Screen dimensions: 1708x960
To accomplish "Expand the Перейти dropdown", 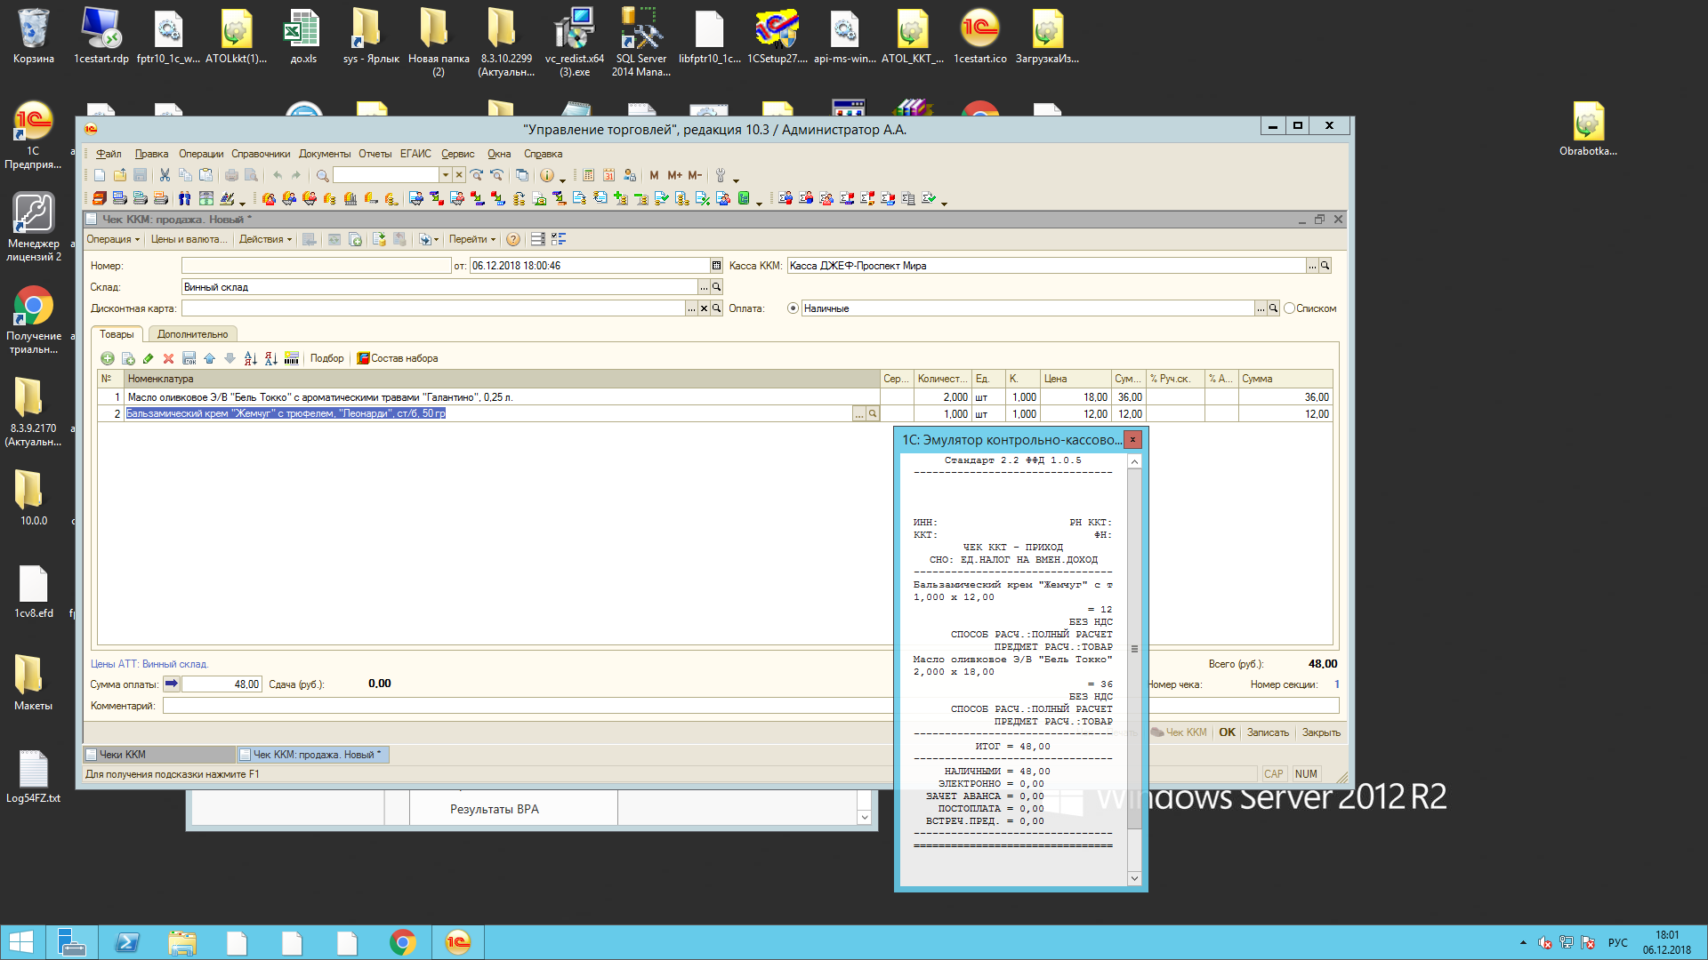I will [471, 239].
